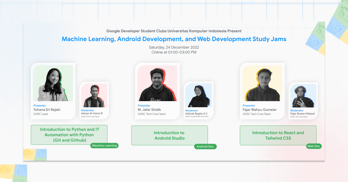Select the Machine Learning tag badge

104,146
